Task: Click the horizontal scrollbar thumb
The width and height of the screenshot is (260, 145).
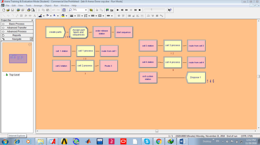Action: [x=157, y=131]
